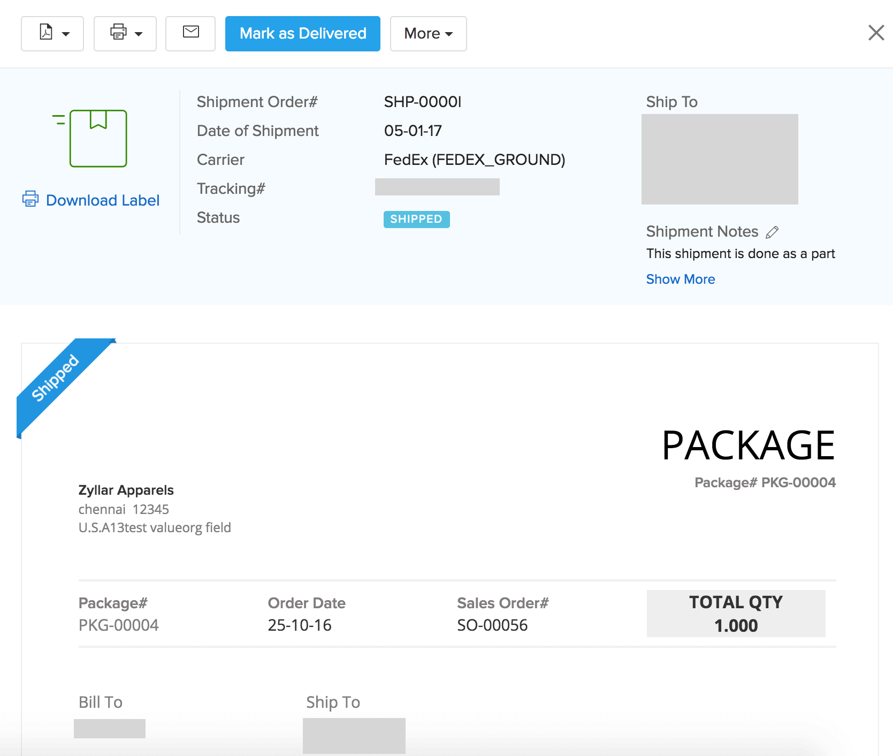Click the SHIPPED status badge
The width and height of the screenshot is (893, 756).
click(x=416, y=219)
